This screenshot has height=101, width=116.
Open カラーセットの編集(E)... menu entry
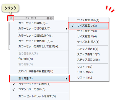pyautogui.click(x=33, y=23)
